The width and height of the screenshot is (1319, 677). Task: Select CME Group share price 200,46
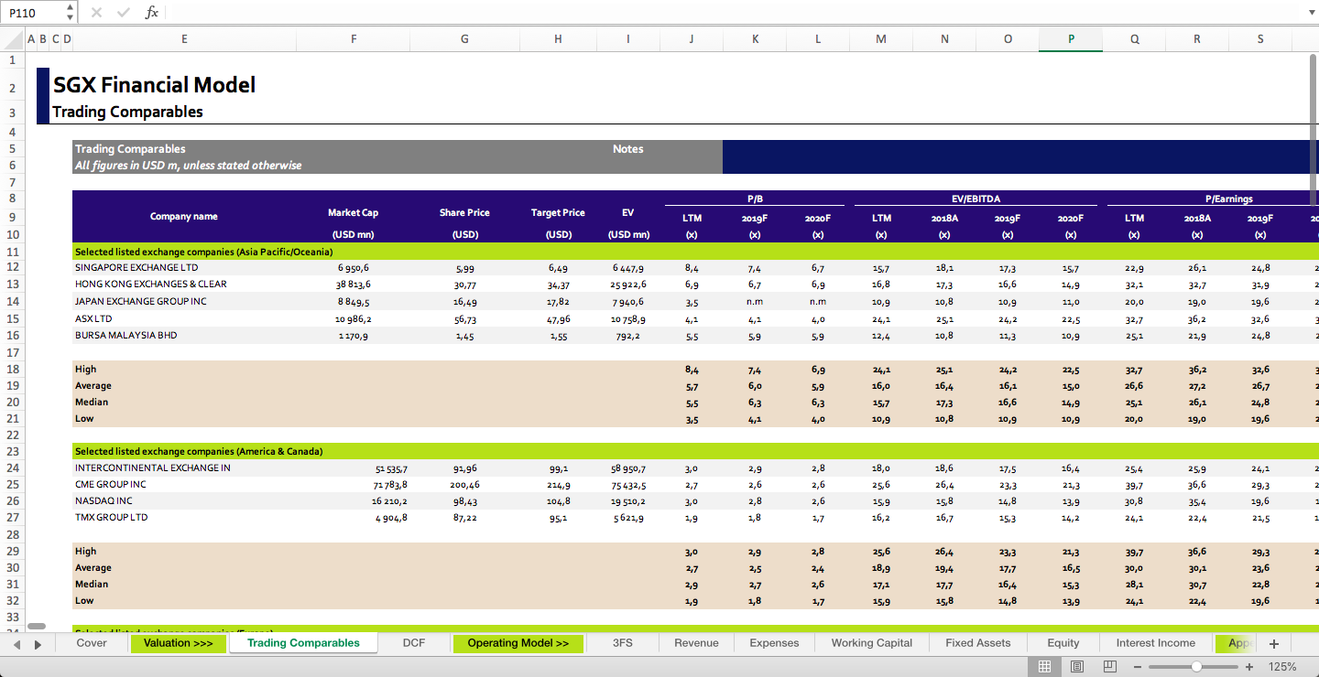(464, 484)
